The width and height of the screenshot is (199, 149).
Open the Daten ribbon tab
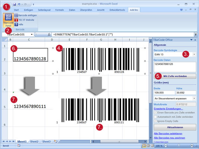tap(72, 10)
